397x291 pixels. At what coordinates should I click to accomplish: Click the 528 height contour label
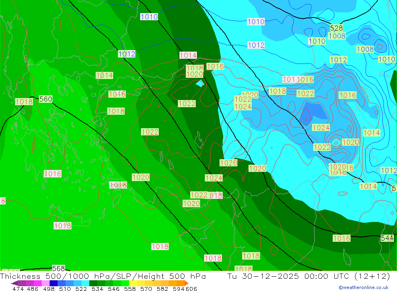(337, 28)
